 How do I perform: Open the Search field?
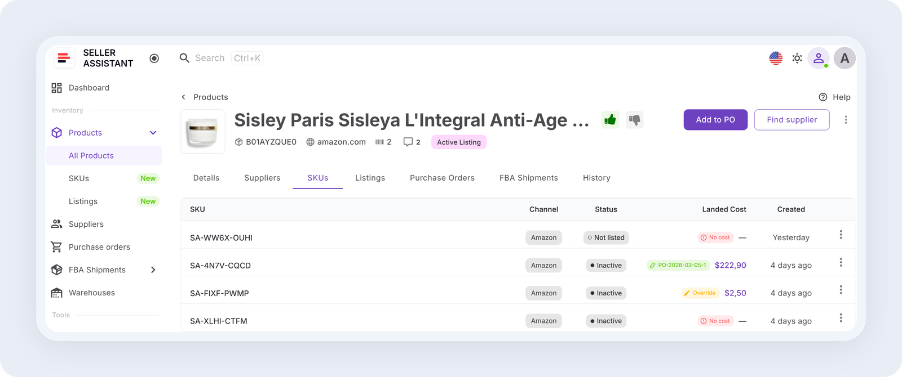pos(221,58)
